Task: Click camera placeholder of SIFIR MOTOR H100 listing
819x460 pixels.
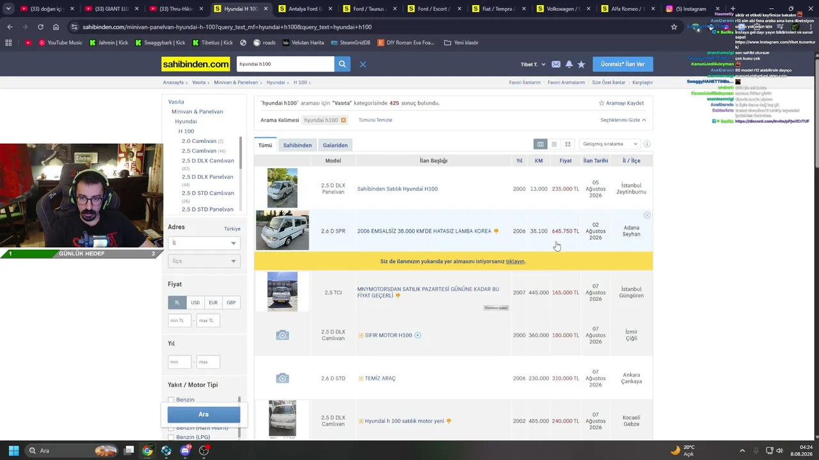Action: pos(282,335)
